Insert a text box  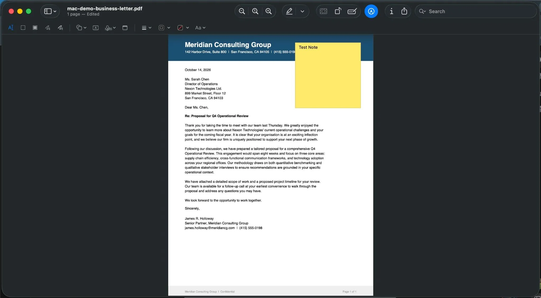coord(96,28)
